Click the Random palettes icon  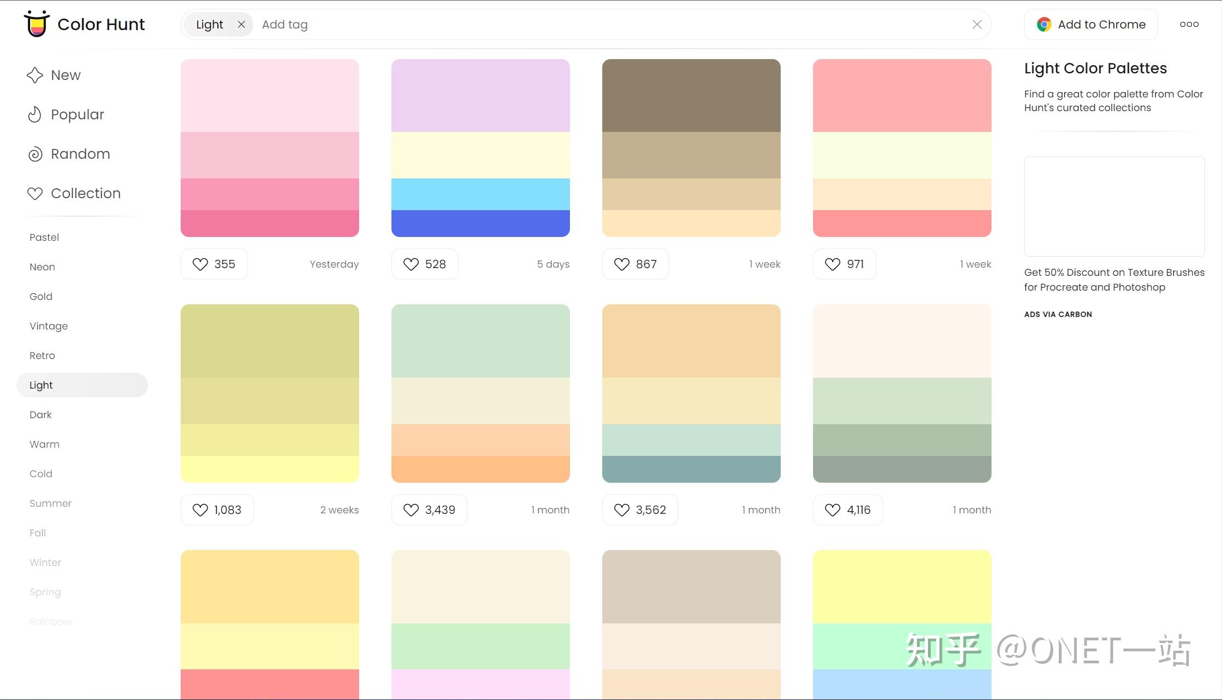[x=34, y=154]
